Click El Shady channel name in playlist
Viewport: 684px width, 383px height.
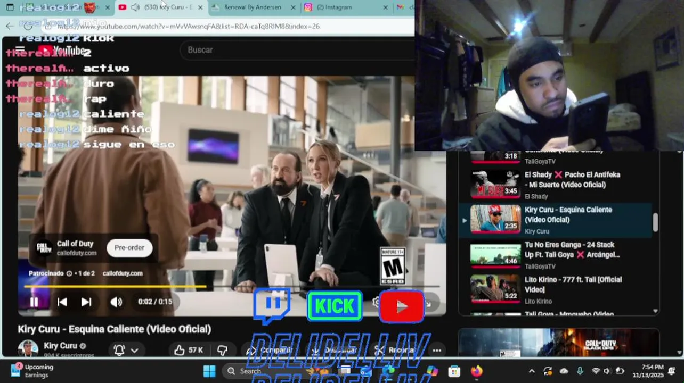coord(536,196)
